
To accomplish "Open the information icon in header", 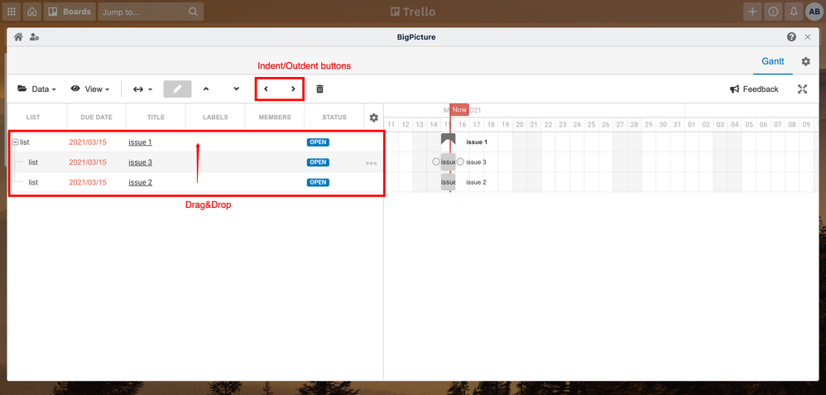I will [x=773, y=12].
